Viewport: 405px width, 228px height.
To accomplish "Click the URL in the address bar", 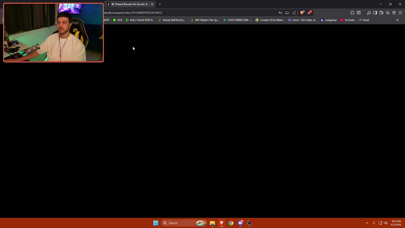I will tap(133, 13).
